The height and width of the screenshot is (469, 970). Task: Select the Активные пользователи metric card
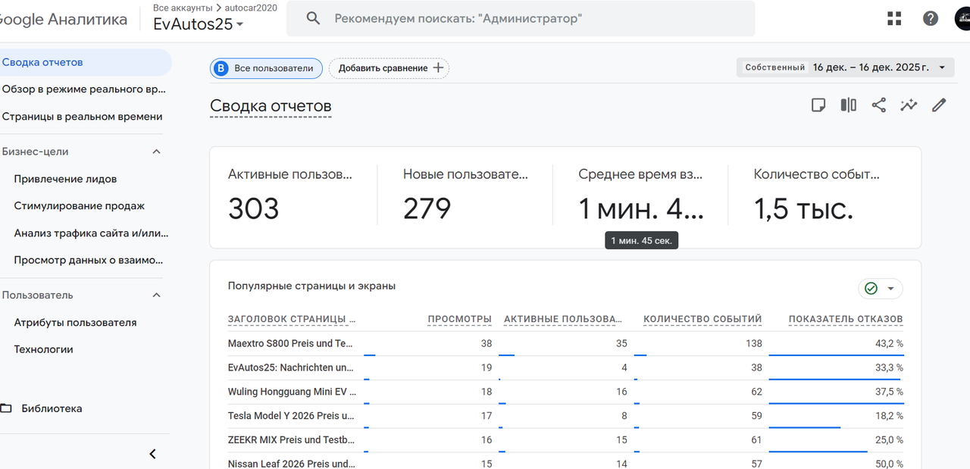point(293,197)
